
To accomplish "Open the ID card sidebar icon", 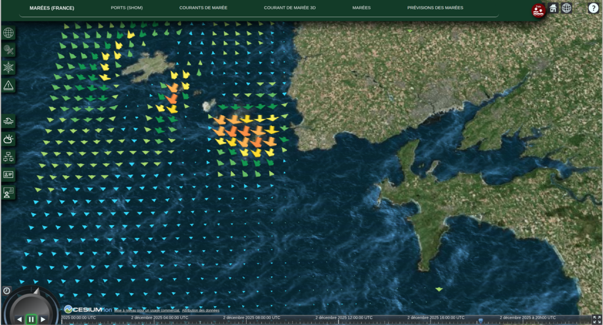I will 8,174.
